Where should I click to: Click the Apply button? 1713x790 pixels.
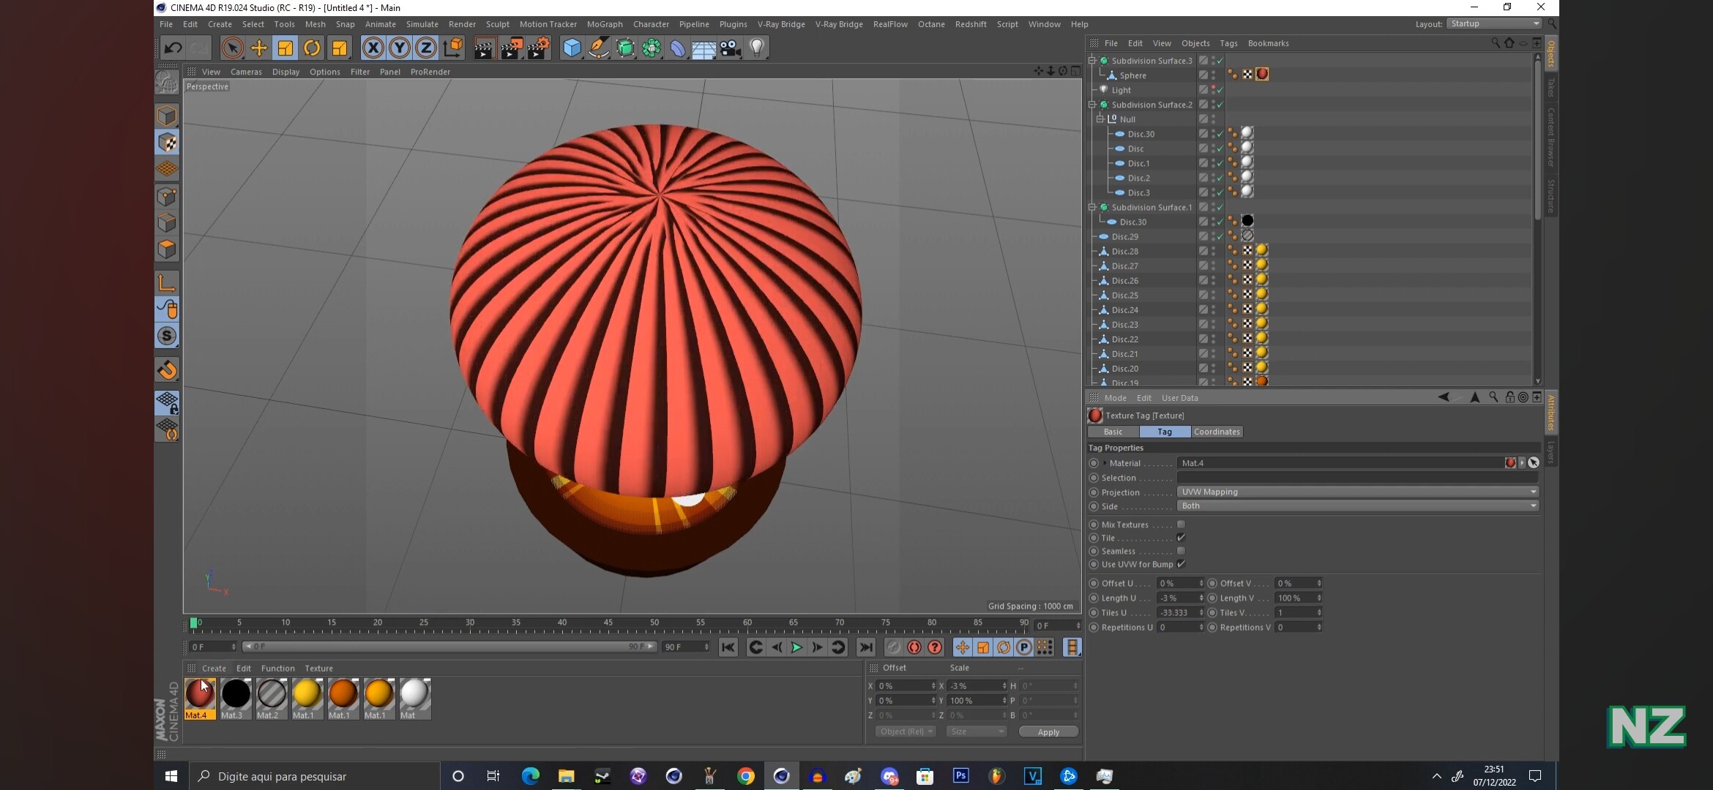click(1048, 731)
